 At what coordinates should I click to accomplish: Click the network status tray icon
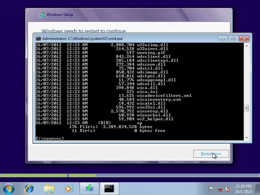click(219, 189)
